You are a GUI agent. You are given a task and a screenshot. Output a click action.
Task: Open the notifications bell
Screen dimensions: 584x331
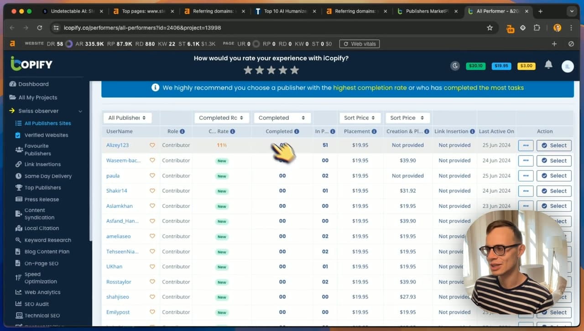click(x=548, y=65)
